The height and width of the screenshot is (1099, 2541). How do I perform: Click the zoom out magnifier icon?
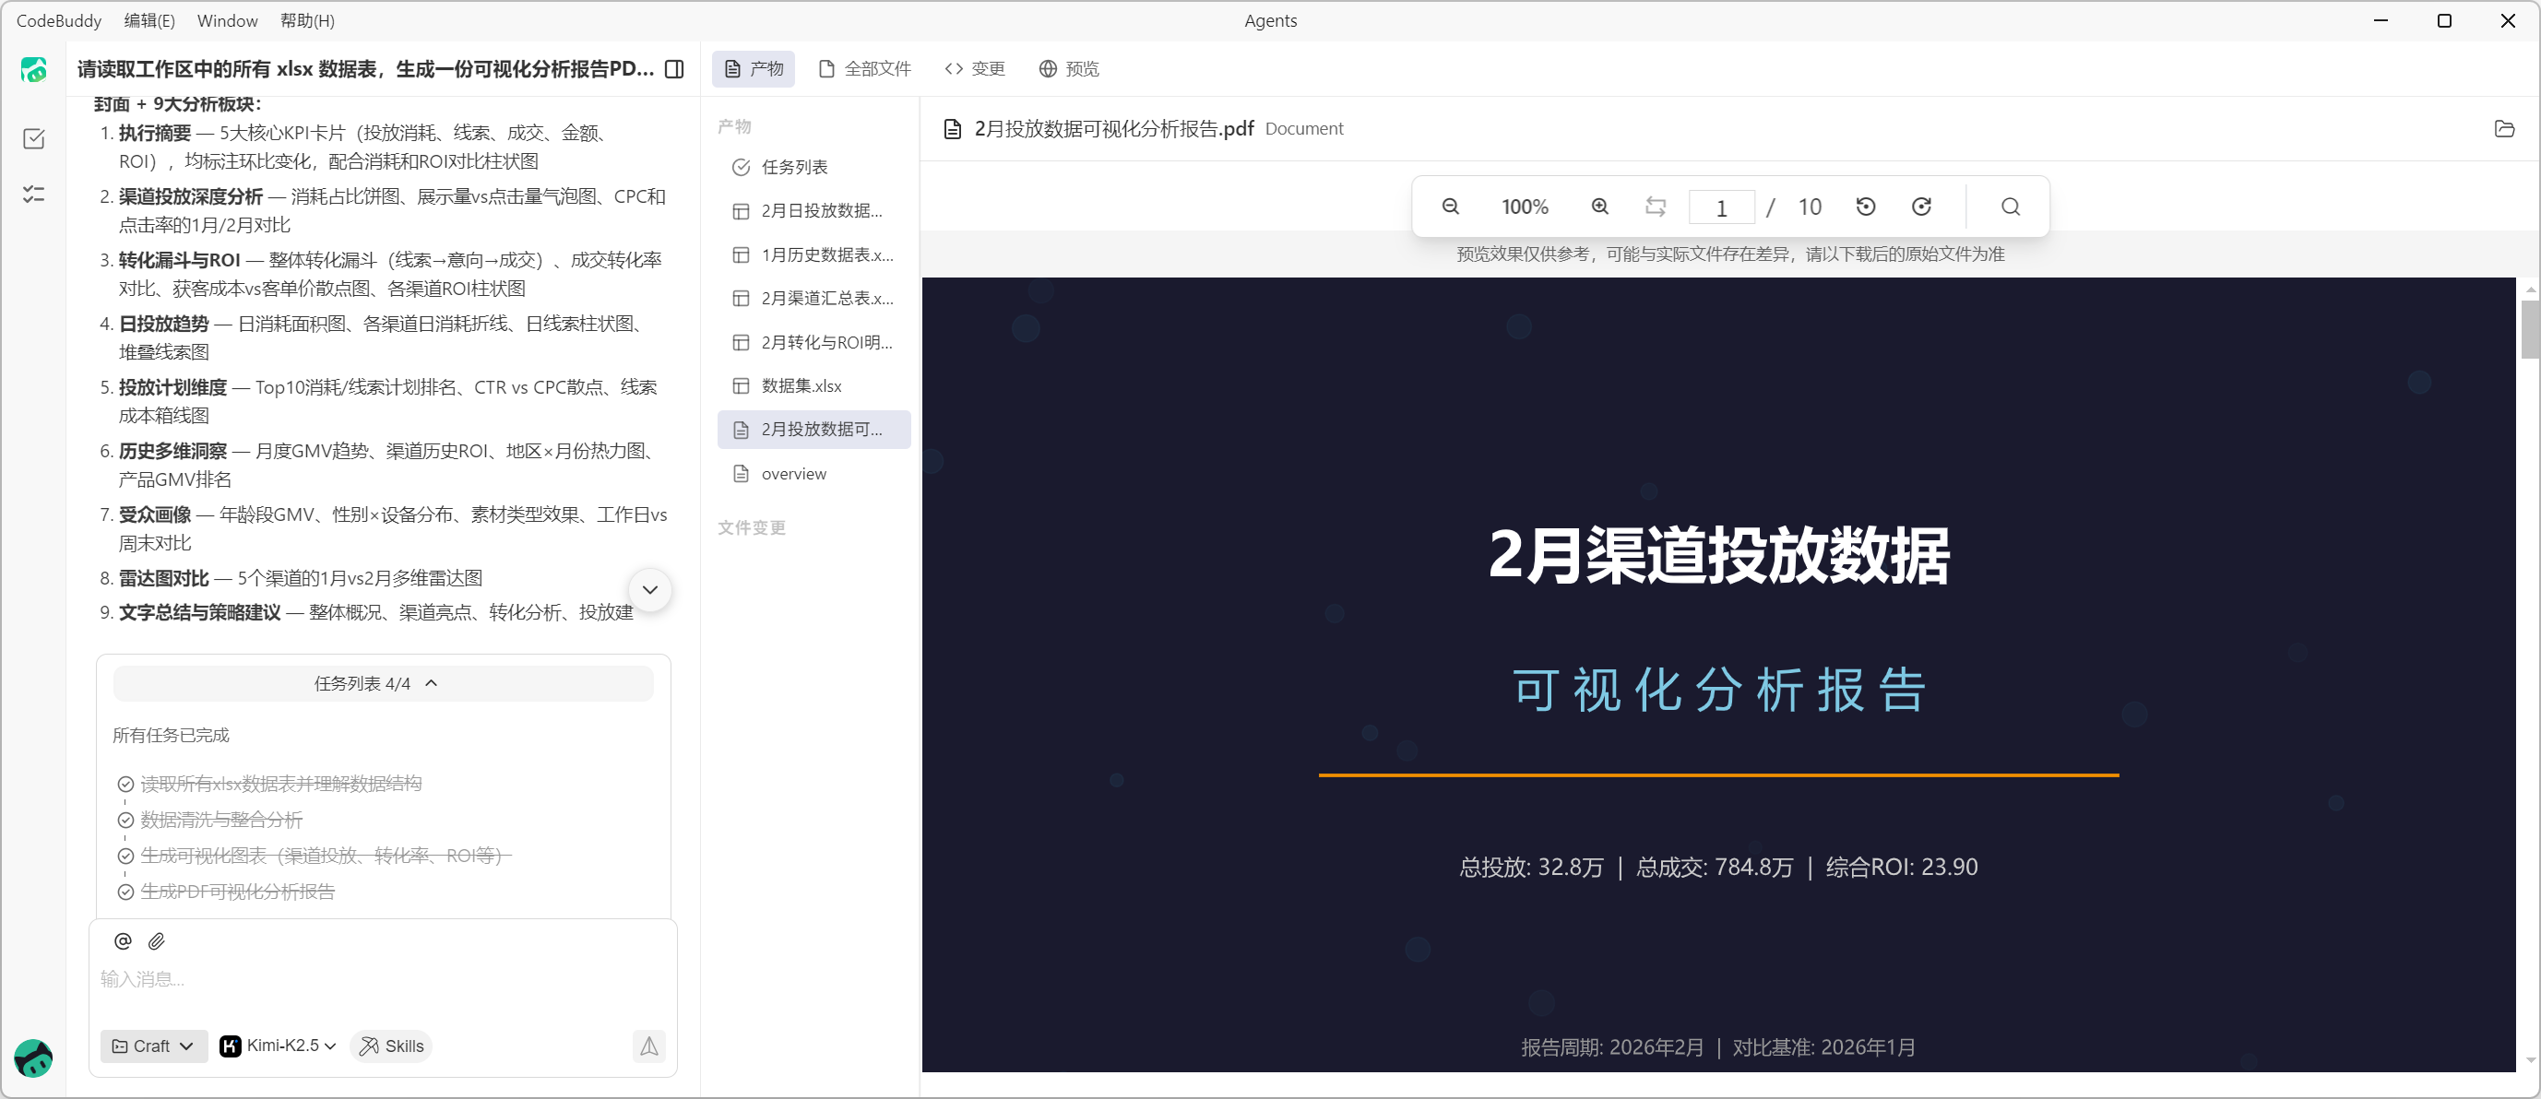[1450, 206]
